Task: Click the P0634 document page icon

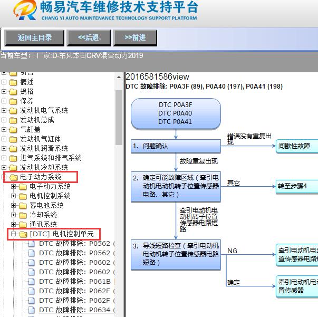Action: click(32, 310)
